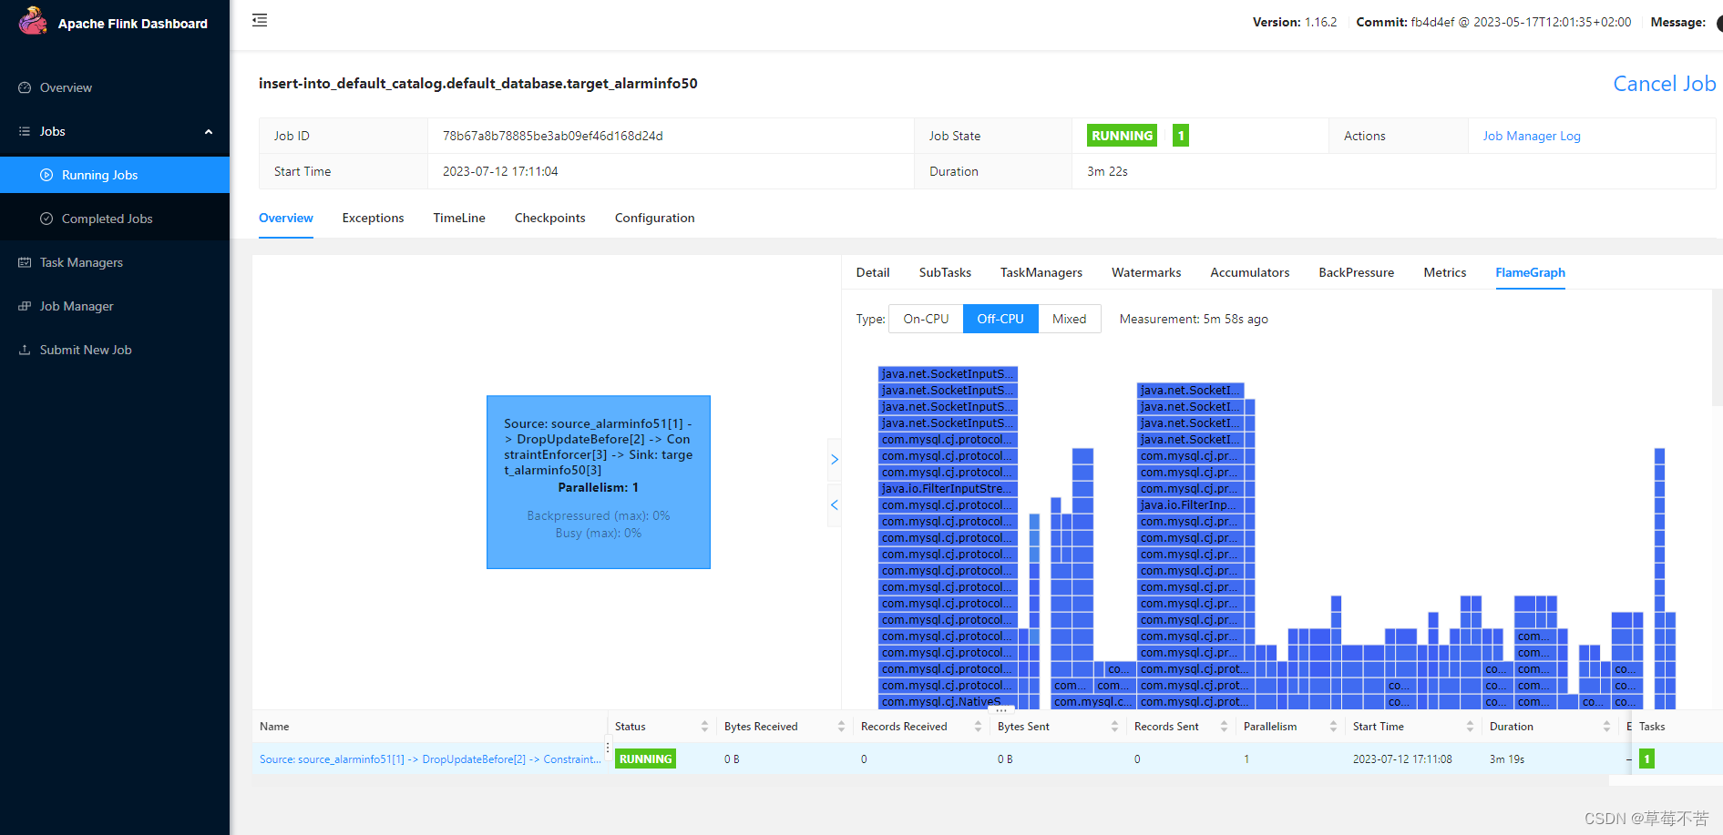This screenshot has width=1723, height=835.
Task: Select the FlameGraph vertex tab
Action: tap(1530, 272)
